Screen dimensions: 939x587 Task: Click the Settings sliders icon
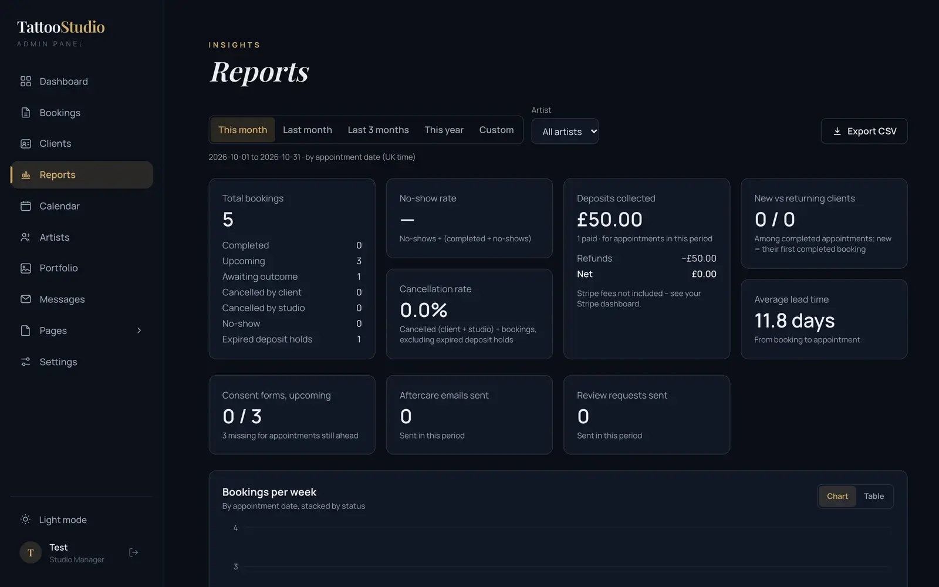25,362
